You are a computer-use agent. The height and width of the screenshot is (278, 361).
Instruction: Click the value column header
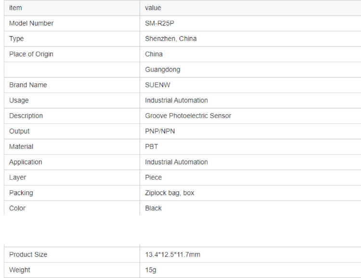(x=153, y=8)
